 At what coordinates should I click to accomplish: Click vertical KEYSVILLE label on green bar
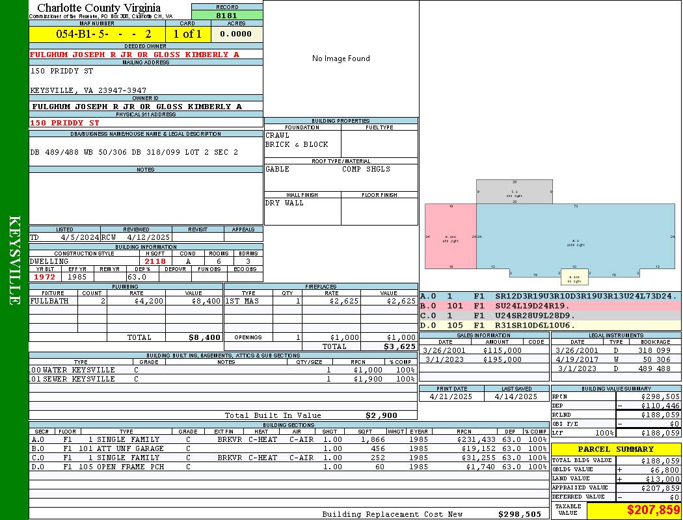(x=14, y=260)
